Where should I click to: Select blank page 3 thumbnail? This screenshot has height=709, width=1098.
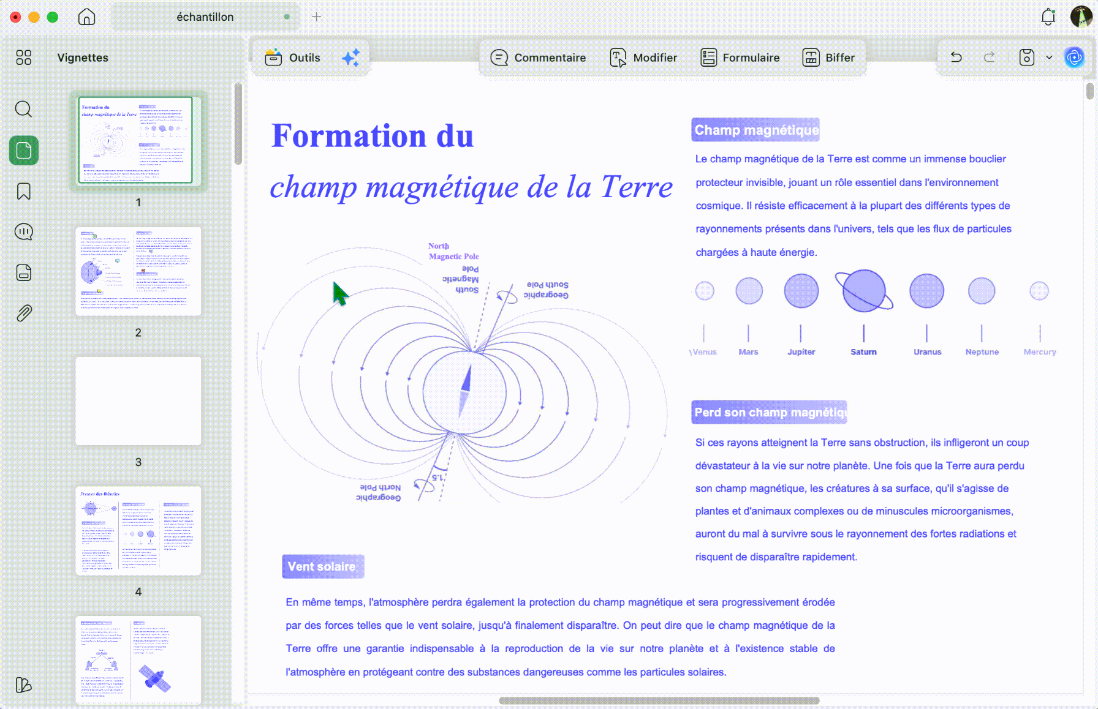[138, 401]
